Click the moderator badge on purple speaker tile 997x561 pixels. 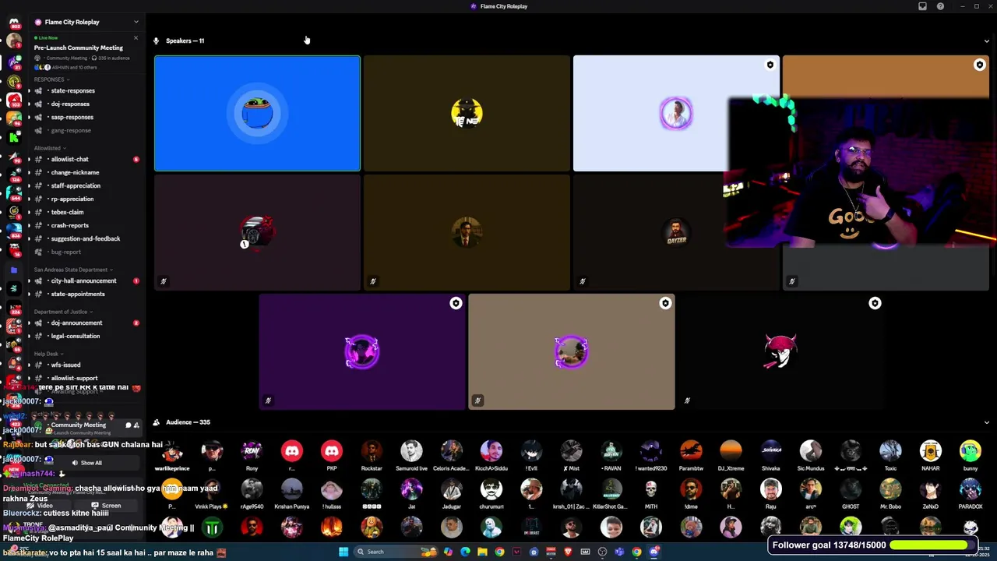click(x=456, y=303)
